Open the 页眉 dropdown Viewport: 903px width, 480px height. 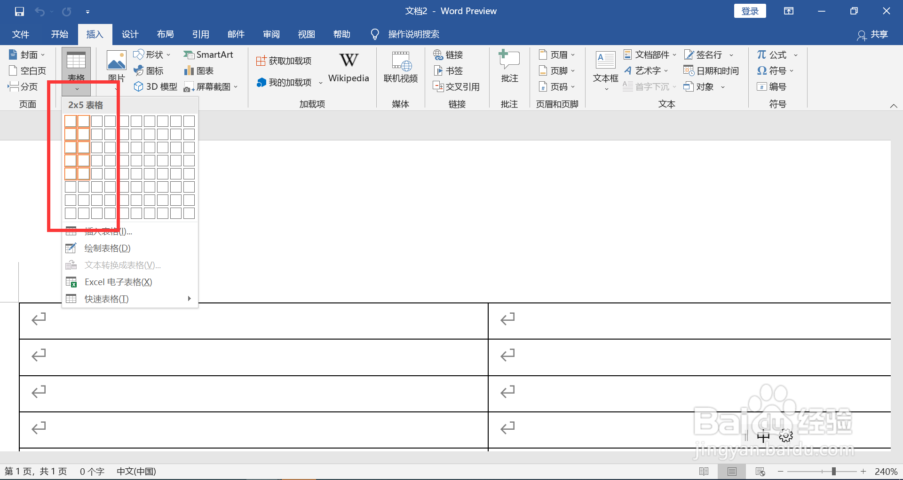557,54
